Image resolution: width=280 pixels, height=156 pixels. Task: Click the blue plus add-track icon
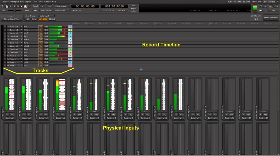[x=141, y=69]
